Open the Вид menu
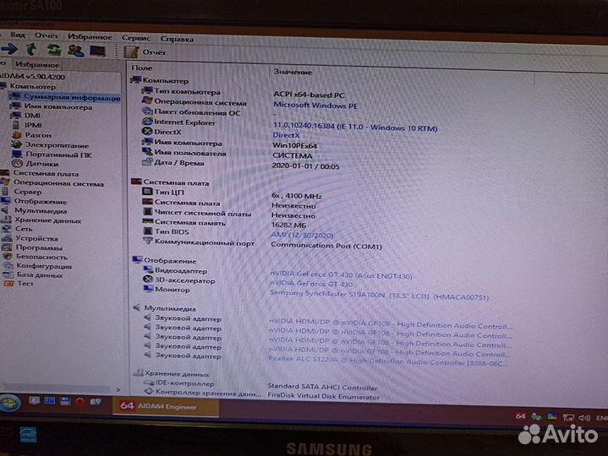 pos(18,35)
